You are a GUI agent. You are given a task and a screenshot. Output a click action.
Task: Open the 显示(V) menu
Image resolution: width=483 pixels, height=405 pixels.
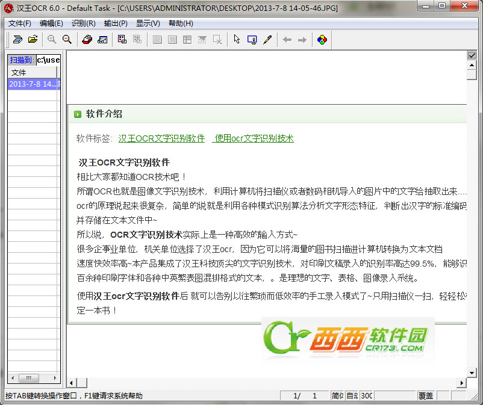[148, 23]
